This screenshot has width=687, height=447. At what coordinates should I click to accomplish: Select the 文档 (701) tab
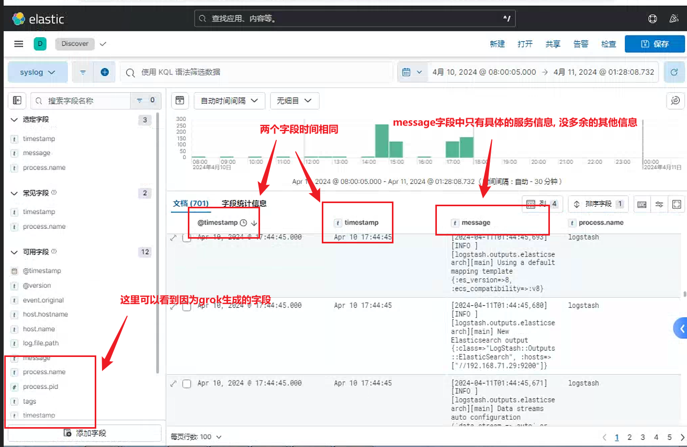click(x=191, y=204)
